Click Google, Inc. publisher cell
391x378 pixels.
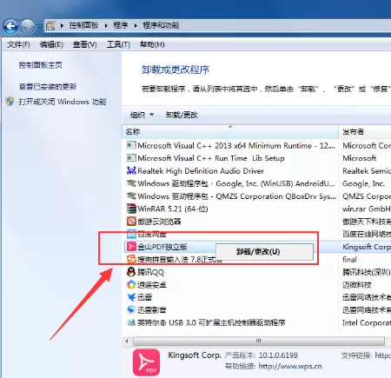coord(363,183)
